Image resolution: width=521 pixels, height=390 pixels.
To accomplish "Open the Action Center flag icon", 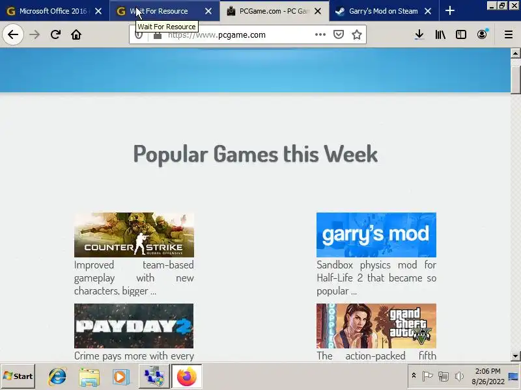I will pyautogui.click(x=427, y=376).
